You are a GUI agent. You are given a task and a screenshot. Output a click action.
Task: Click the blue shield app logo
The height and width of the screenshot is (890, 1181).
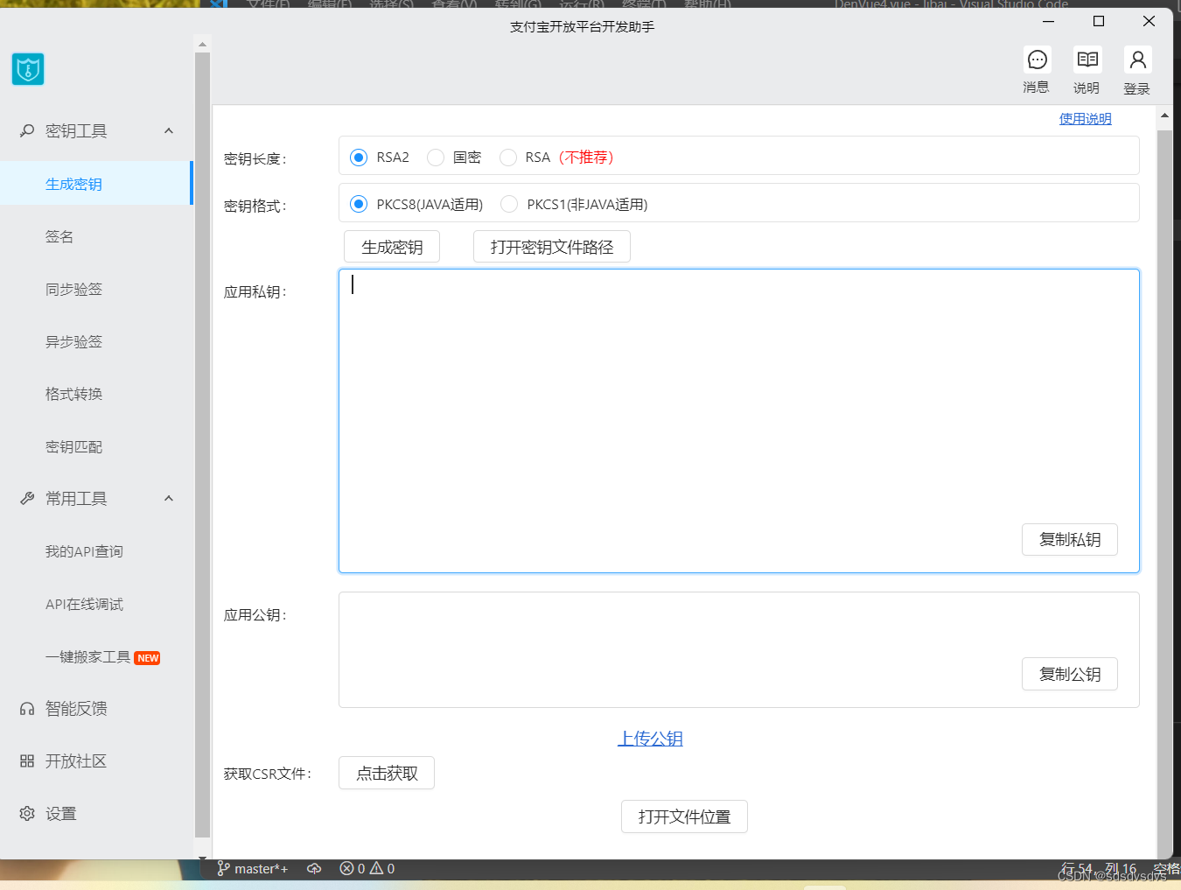coord(28,69)
